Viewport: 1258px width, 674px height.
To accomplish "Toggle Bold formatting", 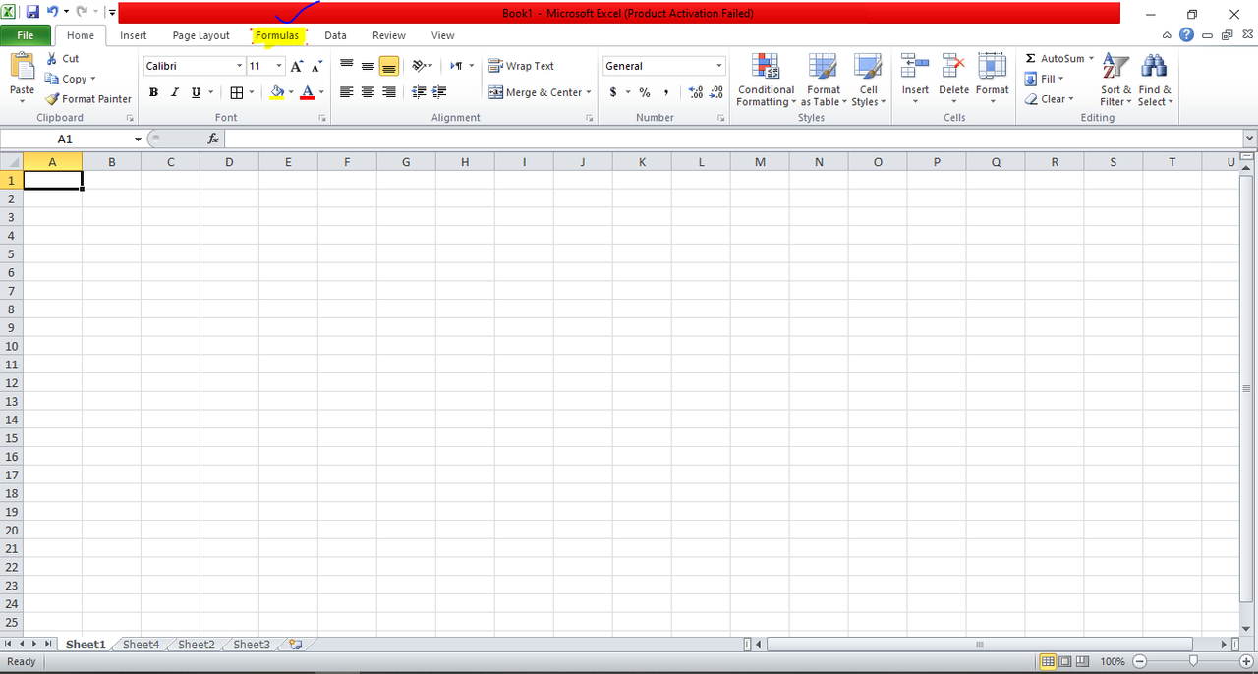I will 153,92.
